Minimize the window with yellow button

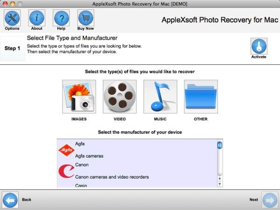point(13,4)
